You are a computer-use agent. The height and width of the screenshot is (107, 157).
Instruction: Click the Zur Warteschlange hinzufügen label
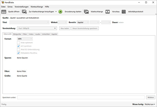41,12
